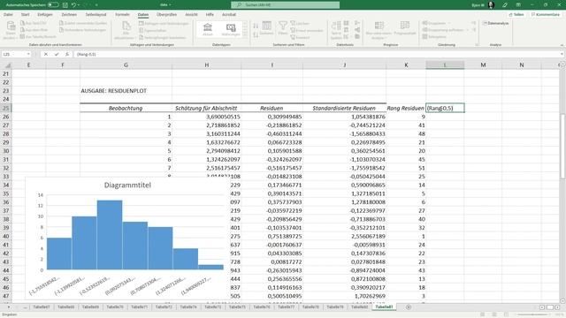This screenshot has height=318, width=566.
Task: Click Vorhandene Verbindungen
Action: (82, 30)
